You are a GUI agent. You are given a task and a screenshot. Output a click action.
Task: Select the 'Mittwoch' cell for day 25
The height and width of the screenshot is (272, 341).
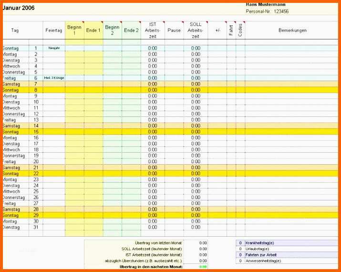(x=16, y=191)
